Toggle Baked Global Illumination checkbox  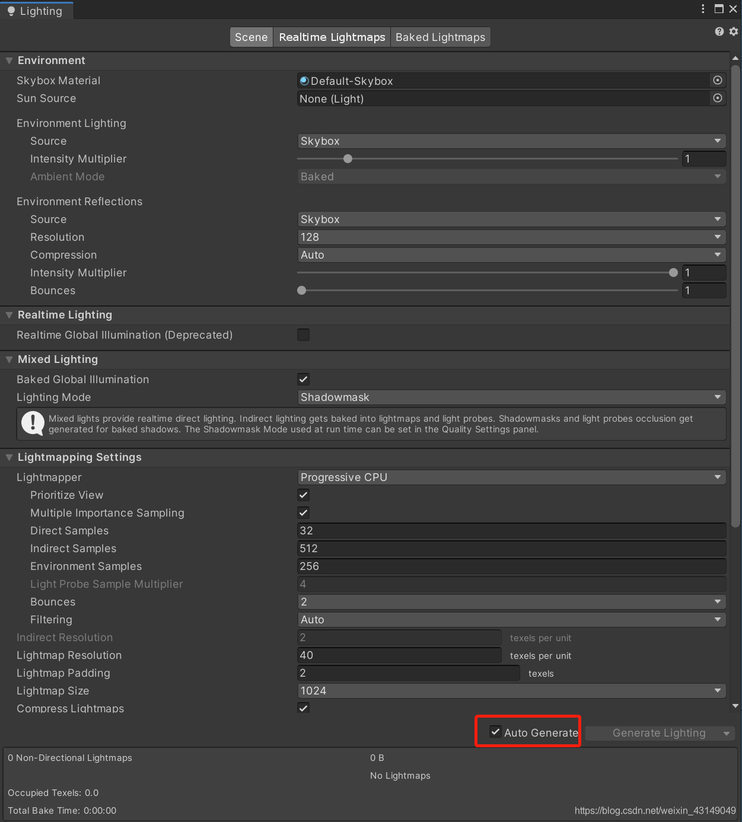point(303,380)
